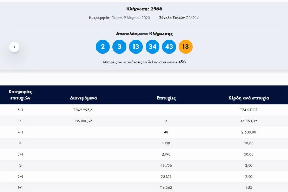Click the 'Επιτυχίες' column header
The width and height of the screenshot is (288, 192).
click(166, 98)
